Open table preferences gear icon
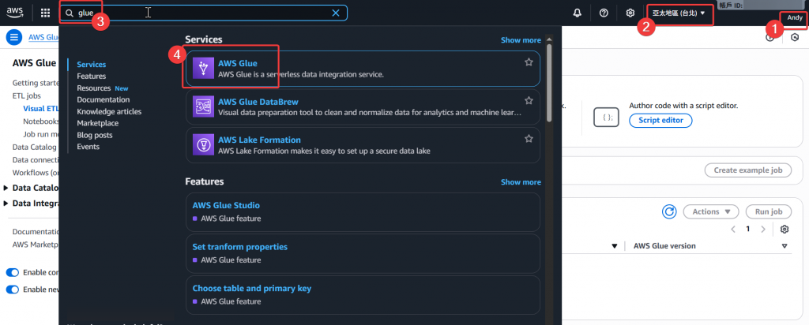 (785, 230)
